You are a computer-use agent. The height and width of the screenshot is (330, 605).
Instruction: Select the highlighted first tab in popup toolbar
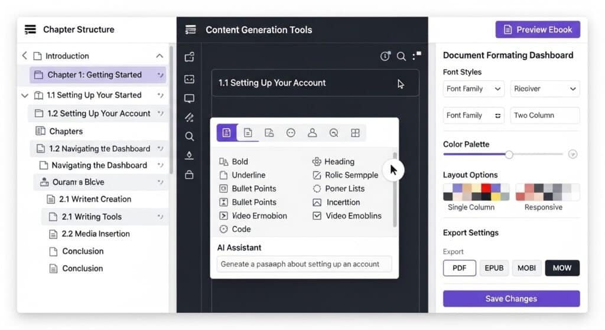[x=227, y=133]
